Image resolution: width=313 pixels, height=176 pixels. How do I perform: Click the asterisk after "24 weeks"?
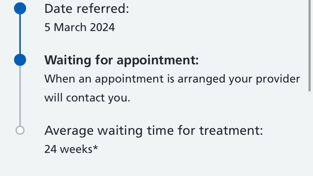click(95, 147)
